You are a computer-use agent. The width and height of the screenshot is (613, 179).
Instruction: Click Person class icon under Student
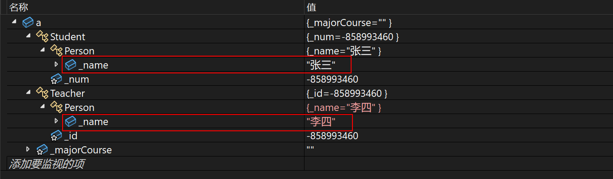[56, 51]
